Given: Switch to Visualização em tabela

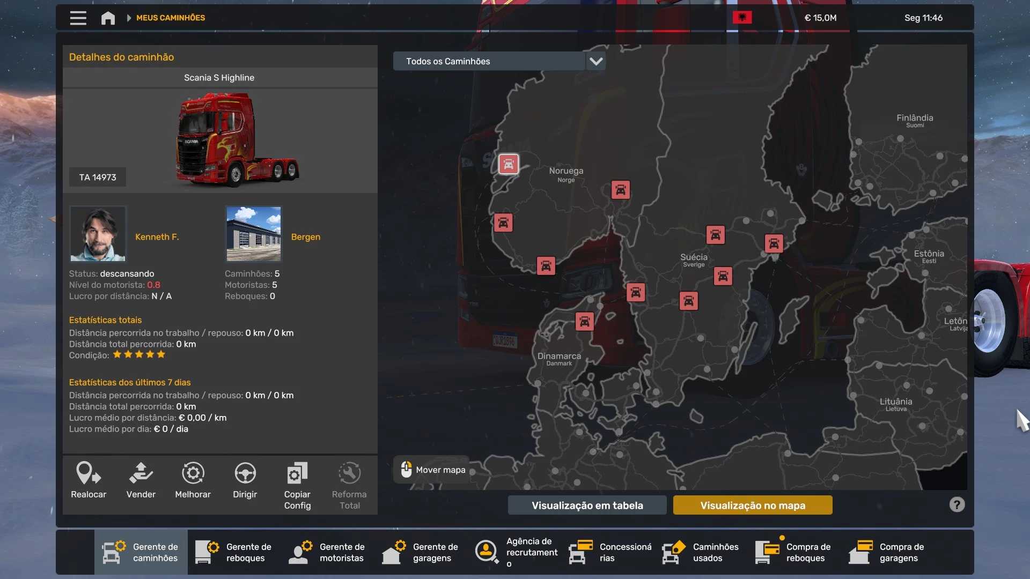Looking at the screenshot, I should (x=587, y=505).
